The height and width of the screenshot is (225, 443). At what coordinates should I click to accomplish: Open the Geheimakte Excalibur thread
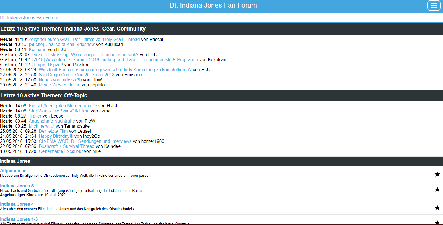click(x=61, y=151)
